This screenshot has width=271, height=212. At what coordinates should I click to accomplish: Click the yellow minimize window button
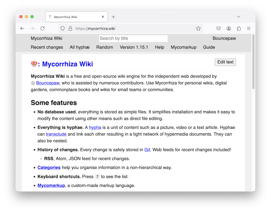[x=26, y=17]
